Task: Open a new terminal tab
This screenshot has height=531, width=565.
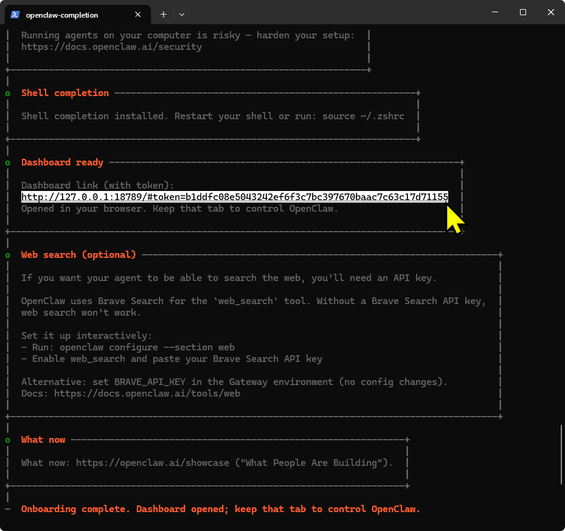Action: click(163, 14)
